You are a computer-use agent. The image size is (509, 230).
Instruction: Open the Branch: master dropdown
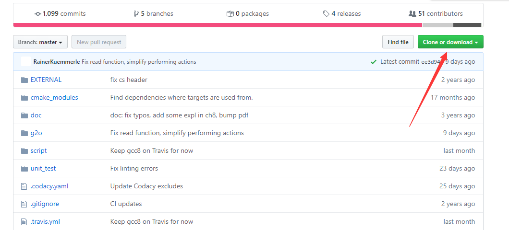click(40, 42)
